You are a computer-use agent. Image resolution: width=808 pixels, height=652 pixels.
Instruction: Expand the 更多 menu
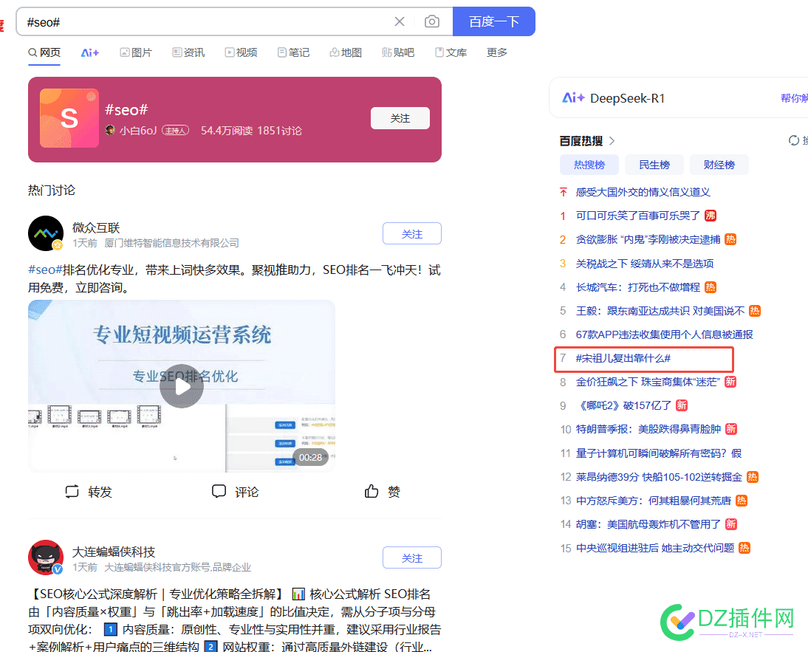497,52
